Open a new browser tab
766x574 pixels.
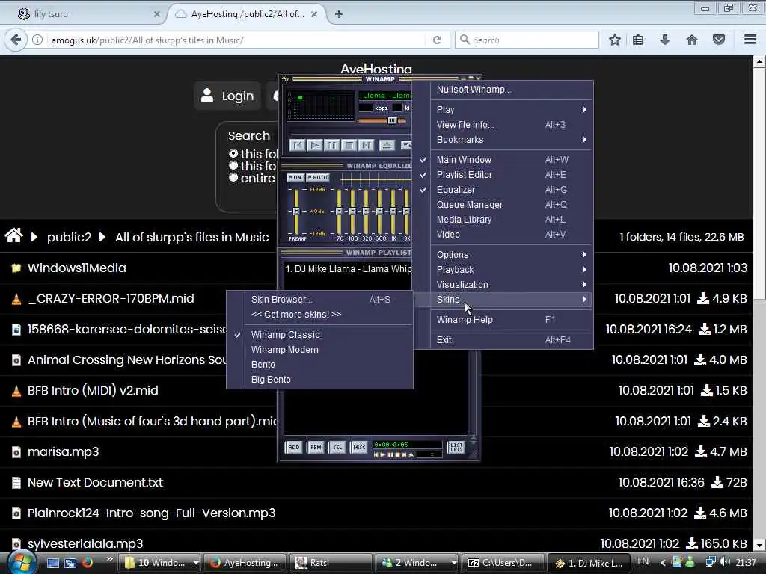(x=339, y=14)
